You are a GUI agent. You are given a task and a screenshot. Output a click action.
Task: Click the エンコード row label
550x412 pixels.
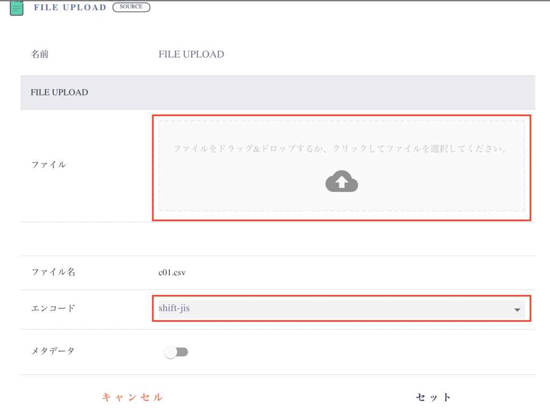click(53, 308)
